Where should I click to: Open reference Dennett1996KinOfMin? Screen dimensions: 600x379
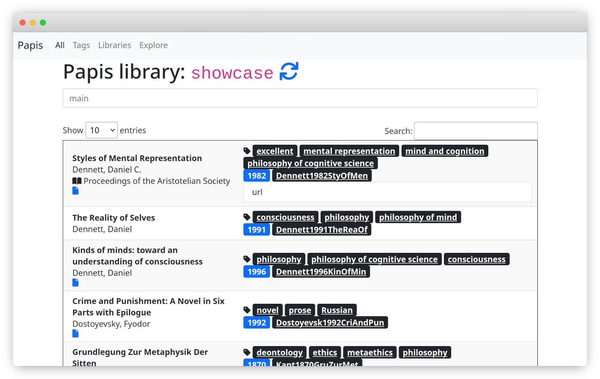[321, 271]
